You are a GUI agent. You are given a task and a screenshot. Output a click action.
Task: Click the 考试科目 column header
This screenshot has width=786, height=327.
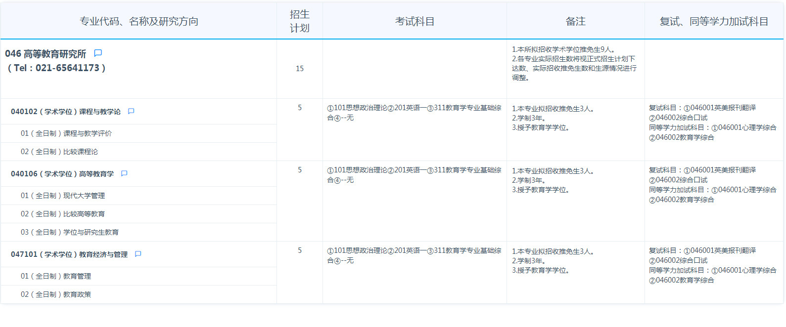point(415,21)
